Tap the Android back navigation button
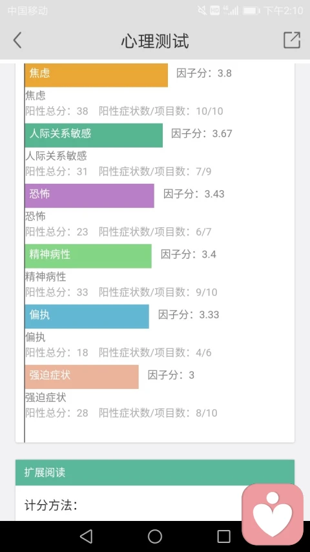Screen dimensions: 310x552 click(x=86, y=536)
